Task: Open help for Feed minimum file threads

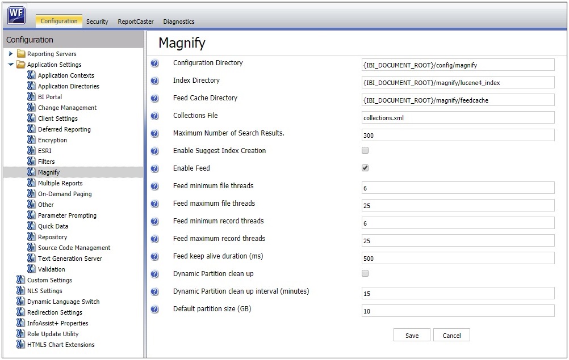Action: click(x=154, y=186)
